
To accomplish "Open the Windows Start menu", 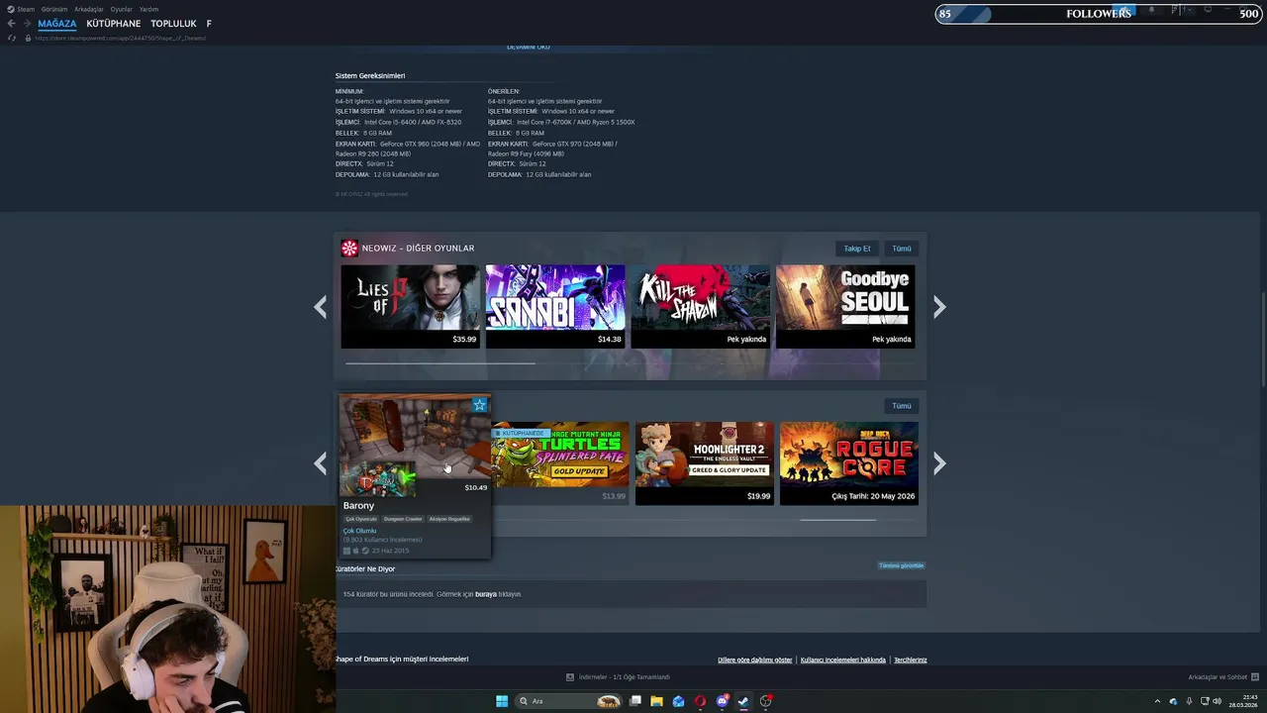I will coord(502,701).
